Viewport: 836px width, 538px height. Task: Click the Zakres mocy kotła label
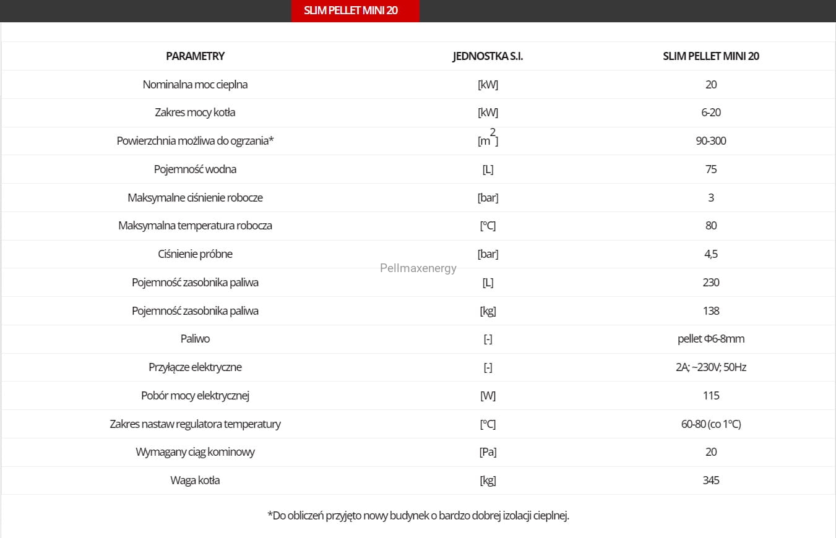[x=195, y=113]
